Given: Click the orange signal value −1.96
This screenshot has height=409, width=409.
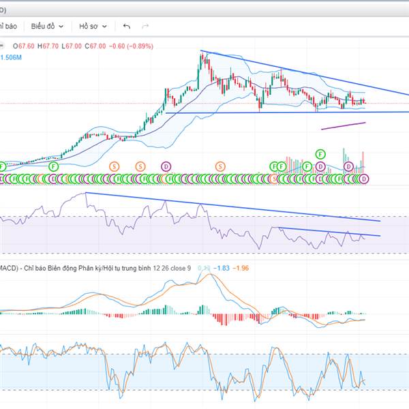Looking at the screenshot, I should pyautogui.click(x=241, y=268).
